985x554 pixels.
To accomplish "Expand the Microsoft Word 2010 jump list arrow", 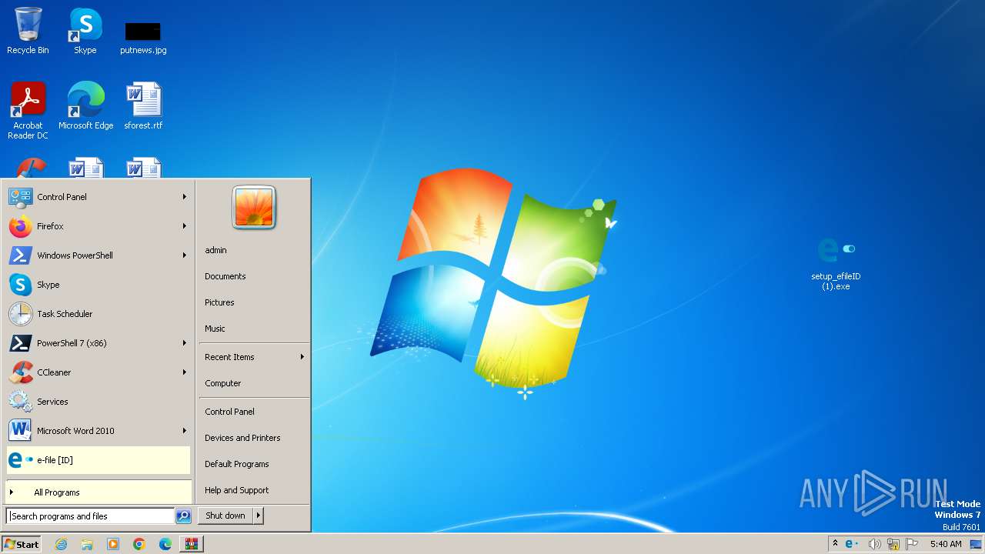I will point(185,431).
